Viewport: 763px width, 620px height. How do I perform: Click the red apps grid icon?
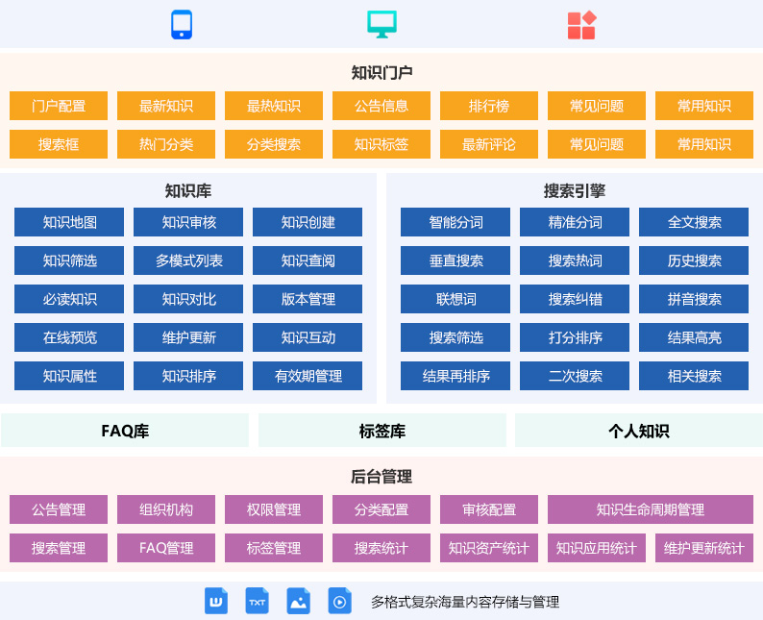point(581,25)
